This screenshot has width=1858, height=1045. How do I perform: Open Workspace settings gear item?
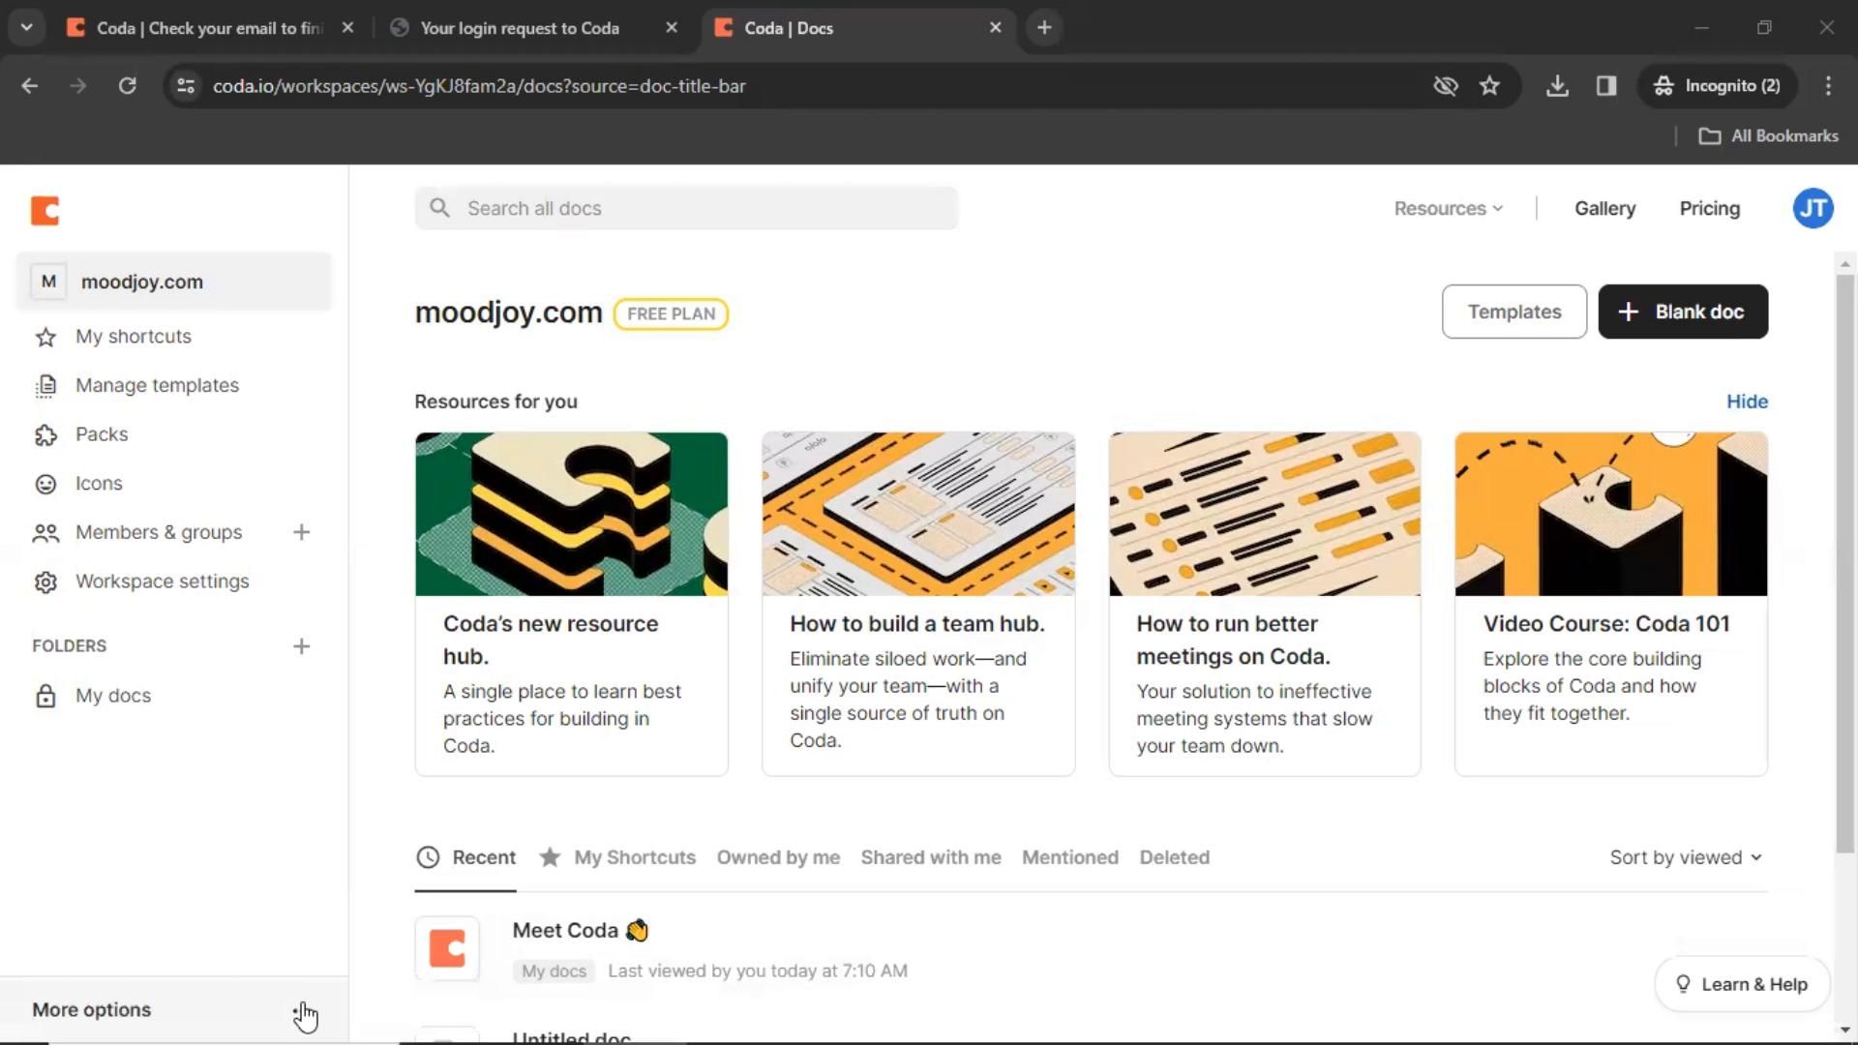click(162, 582)
